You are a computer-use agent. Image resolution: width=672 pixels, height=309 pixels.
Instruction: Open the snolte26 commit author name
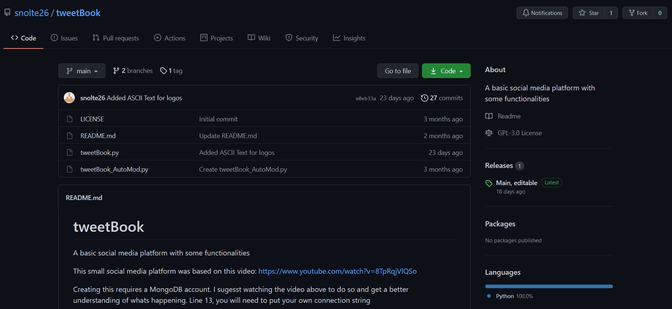[93, 98]
